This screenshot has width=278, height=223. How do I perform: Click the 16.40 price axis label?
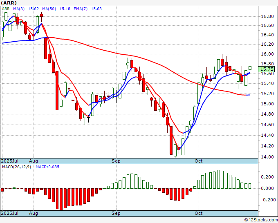point(267,35)
